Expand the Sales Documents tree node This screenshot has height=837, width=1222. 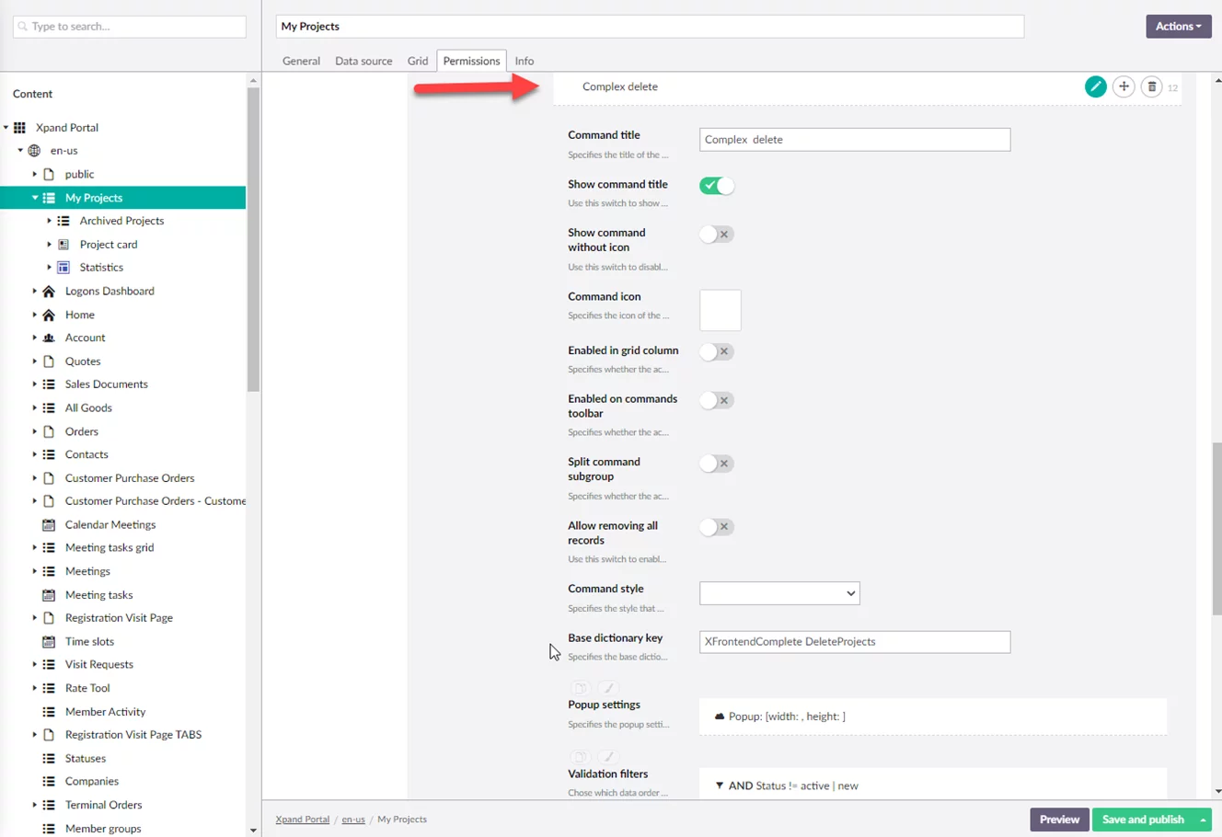click(x=35, y=384)
